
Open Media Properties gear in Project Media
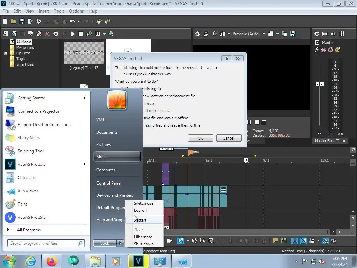(x=55, y=34)
